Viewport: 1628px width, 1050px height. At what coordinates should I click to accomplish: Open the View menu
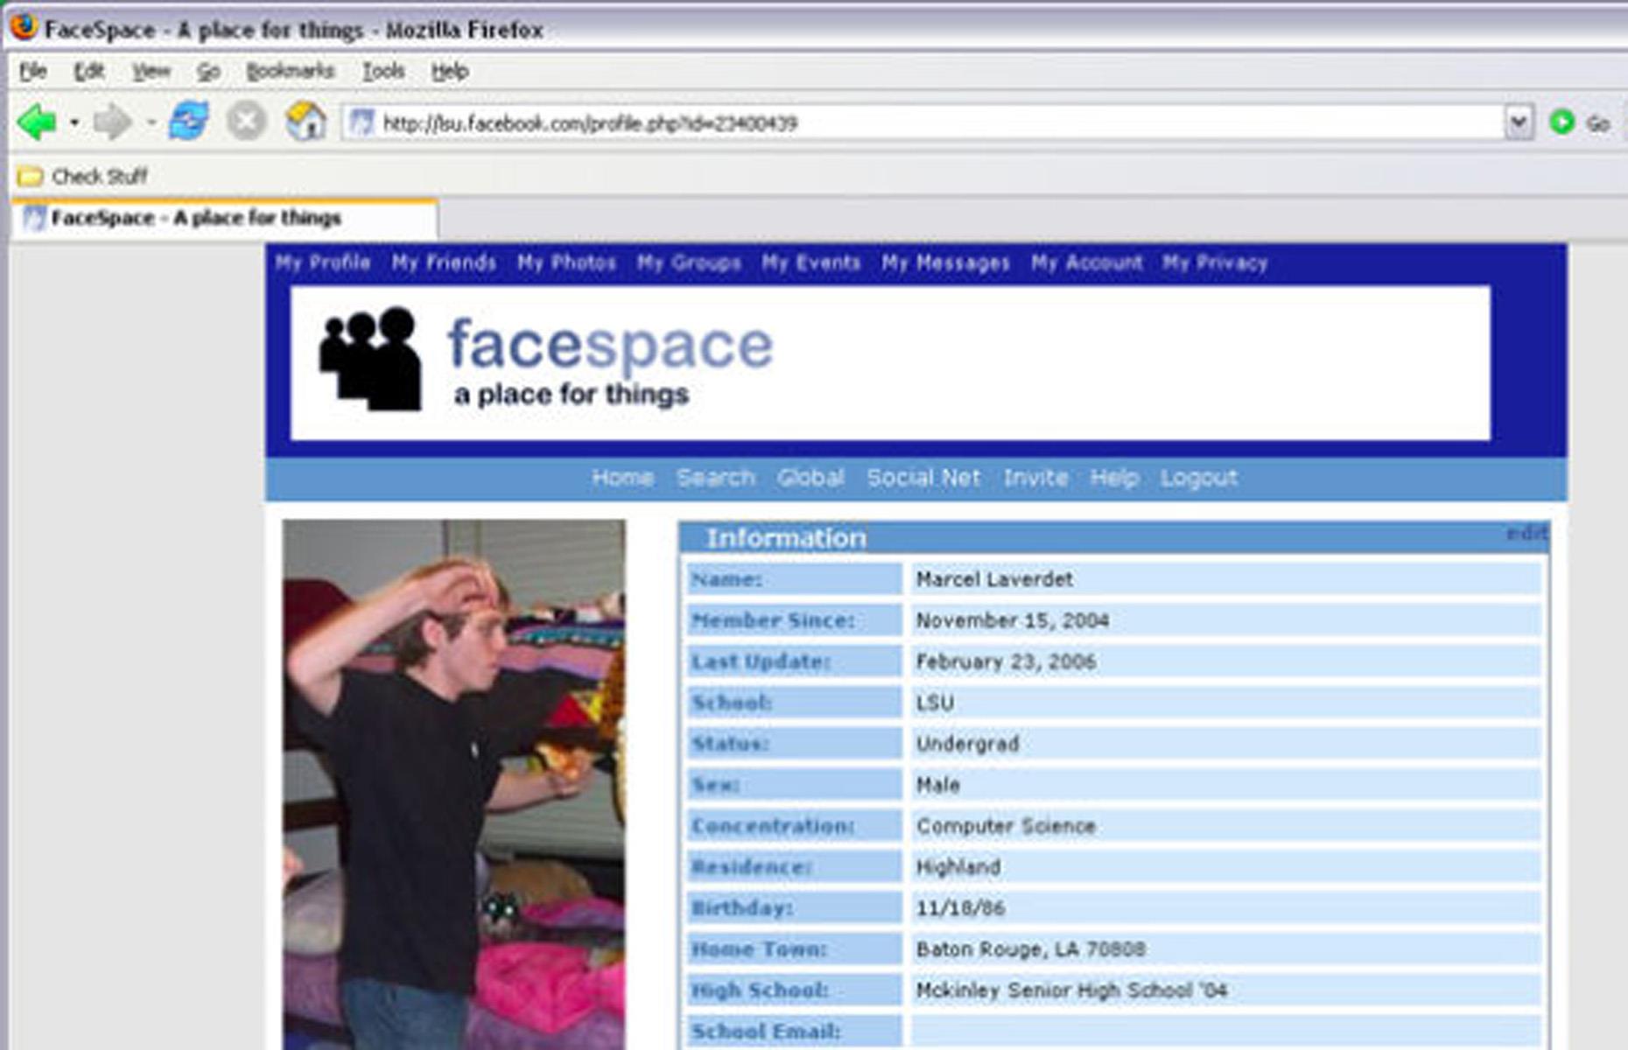pos(151,71)
